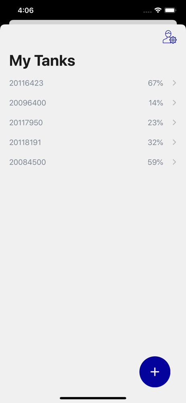Viewport: 186px width, 403px height.
Task: Tap the 4:06 clock in status bar
Action: click(26, 10)
